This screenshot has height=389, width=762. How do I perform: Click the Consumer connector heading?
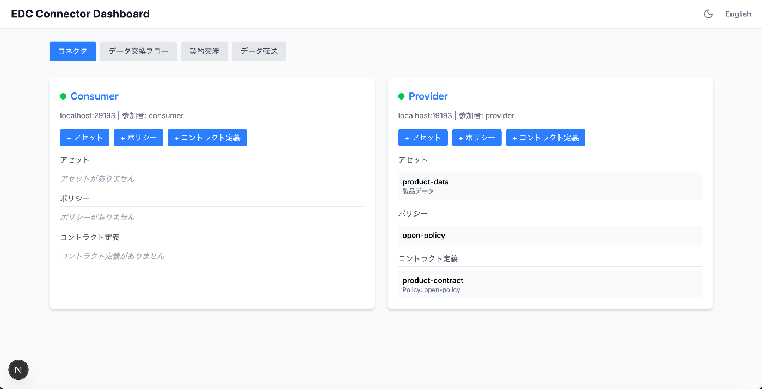tap(94, 96)
